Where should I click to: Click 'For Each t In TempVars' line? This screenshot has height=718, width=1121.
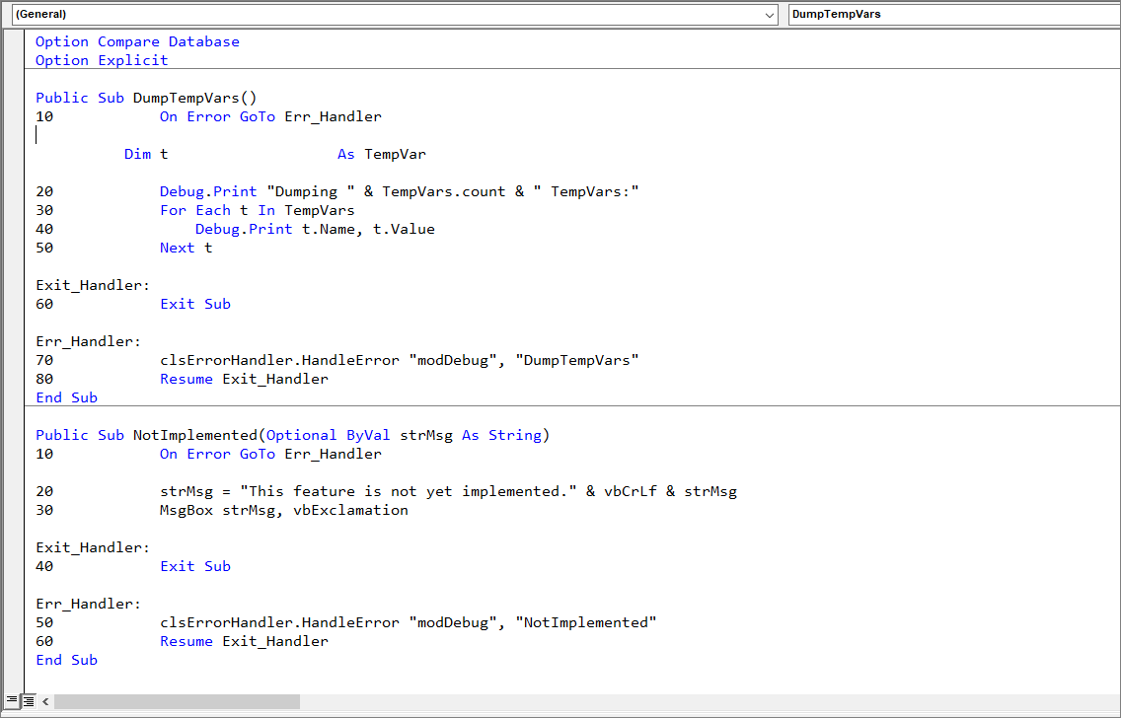257,210
